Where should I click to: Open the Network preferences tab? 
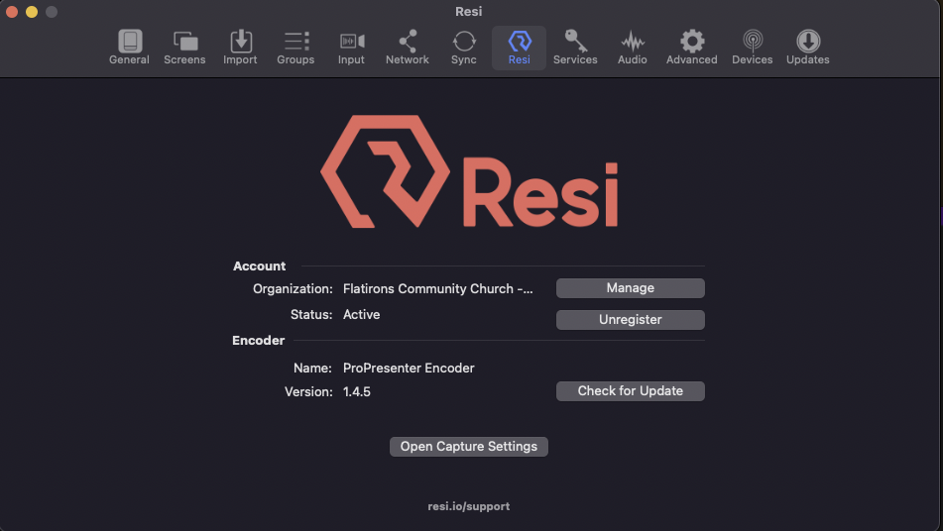click(408, 48)
